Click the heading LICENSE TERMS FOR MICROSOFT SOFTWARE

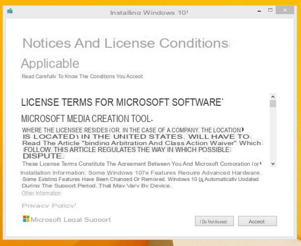pyautogui.click(x=122, y=102)
